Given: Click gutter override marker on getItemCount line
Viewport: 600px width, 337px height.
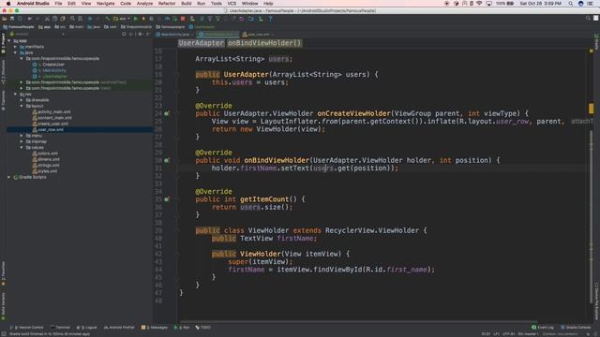Looking at the screenshot, I should [167, 199].
